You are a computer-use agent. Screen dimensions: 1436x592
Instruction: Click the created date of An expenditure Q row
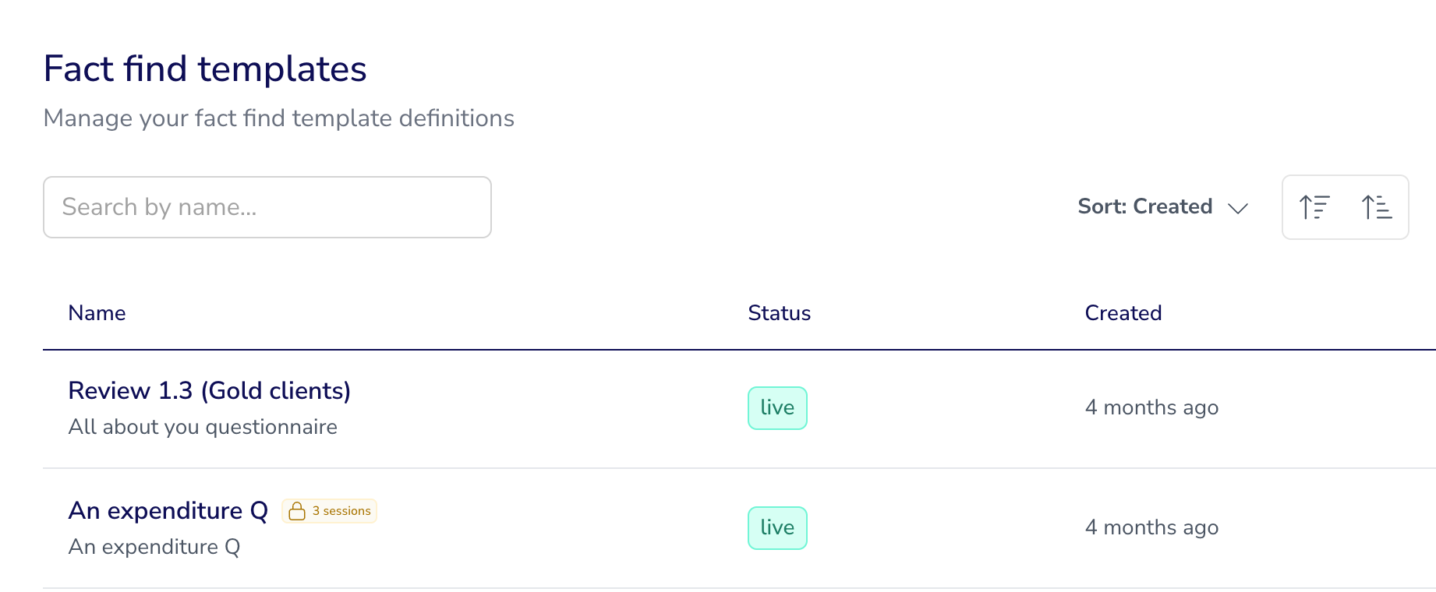1151,527
